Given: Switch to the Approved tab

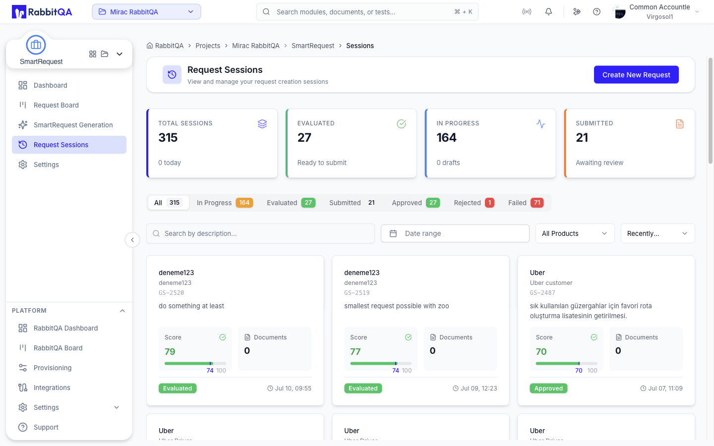Looking at the screenshot, I should tap(416, 203).
